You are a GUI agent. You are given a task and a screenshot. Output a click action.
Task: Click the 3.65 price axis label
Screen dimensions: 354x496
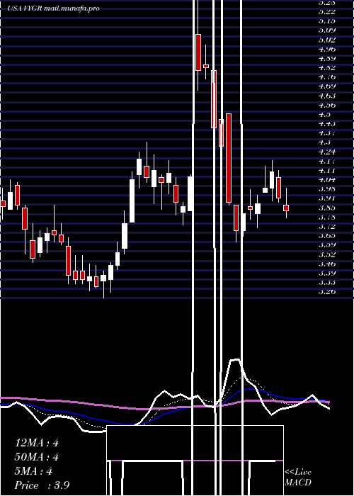pyautogui.click(x=327, y=236)
